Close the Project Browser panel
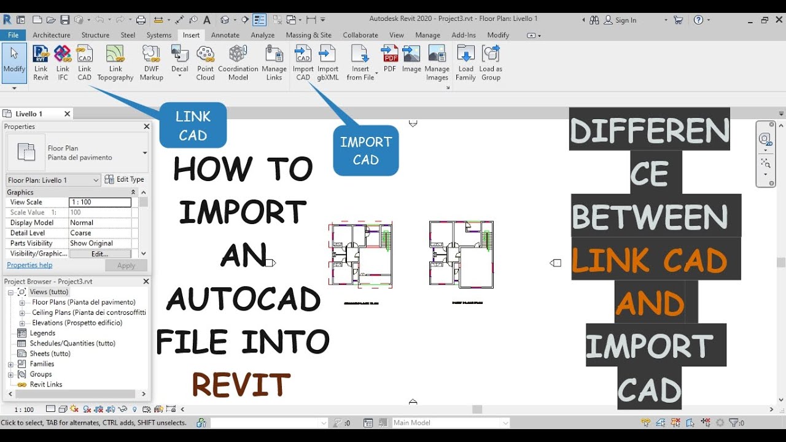 (146, 281)
